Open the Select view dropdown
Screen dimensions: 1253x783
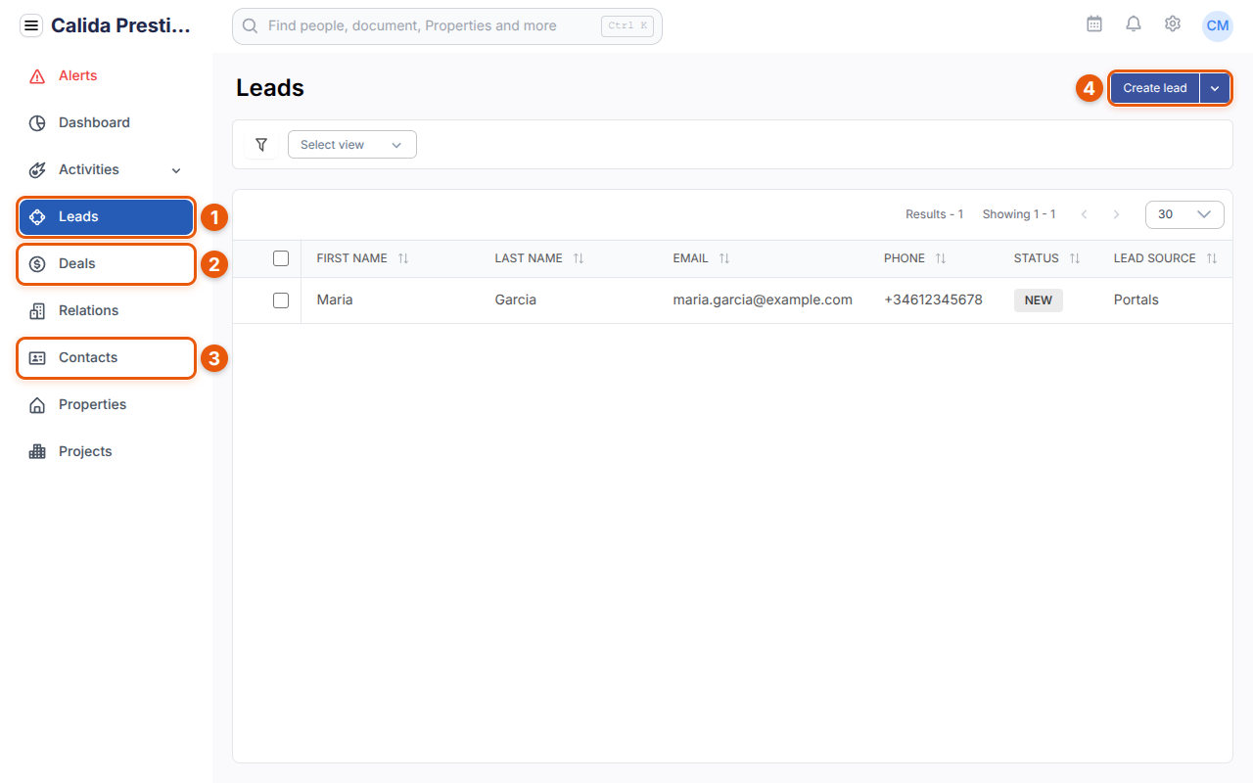pos(352,145)
